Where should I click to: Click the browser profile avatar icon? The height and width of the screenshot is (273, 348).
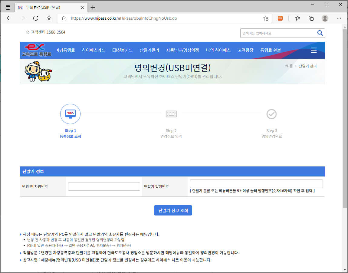click(x=325, y=18)
